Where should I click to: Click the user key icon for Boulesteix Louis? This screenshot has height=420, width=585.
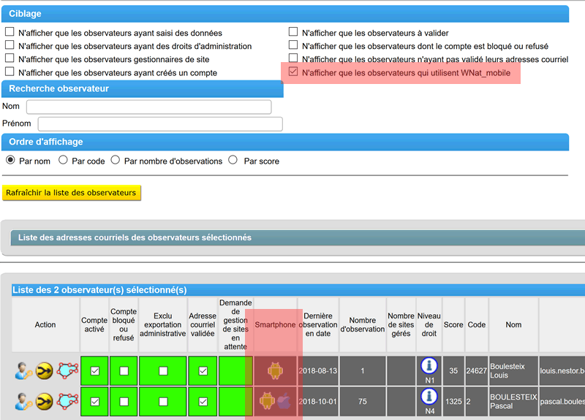[x=23, y=371]
